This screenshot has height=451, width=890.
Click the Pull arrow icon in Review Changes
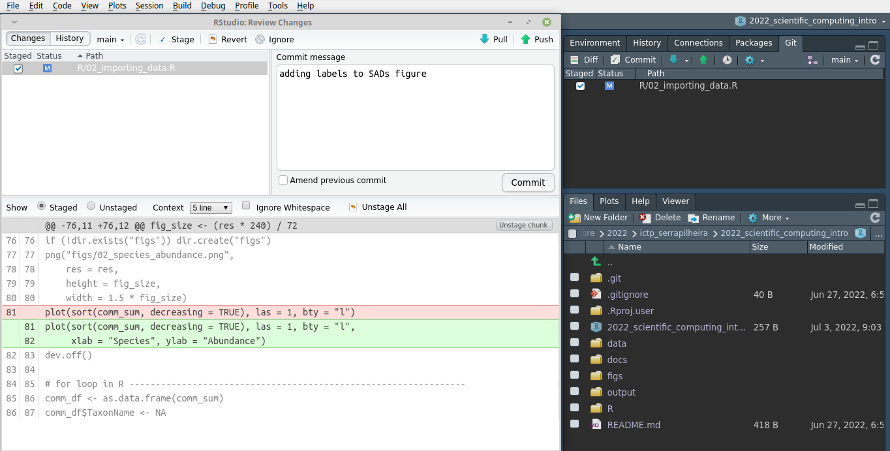pyautogui.click(x=484, y=39)
